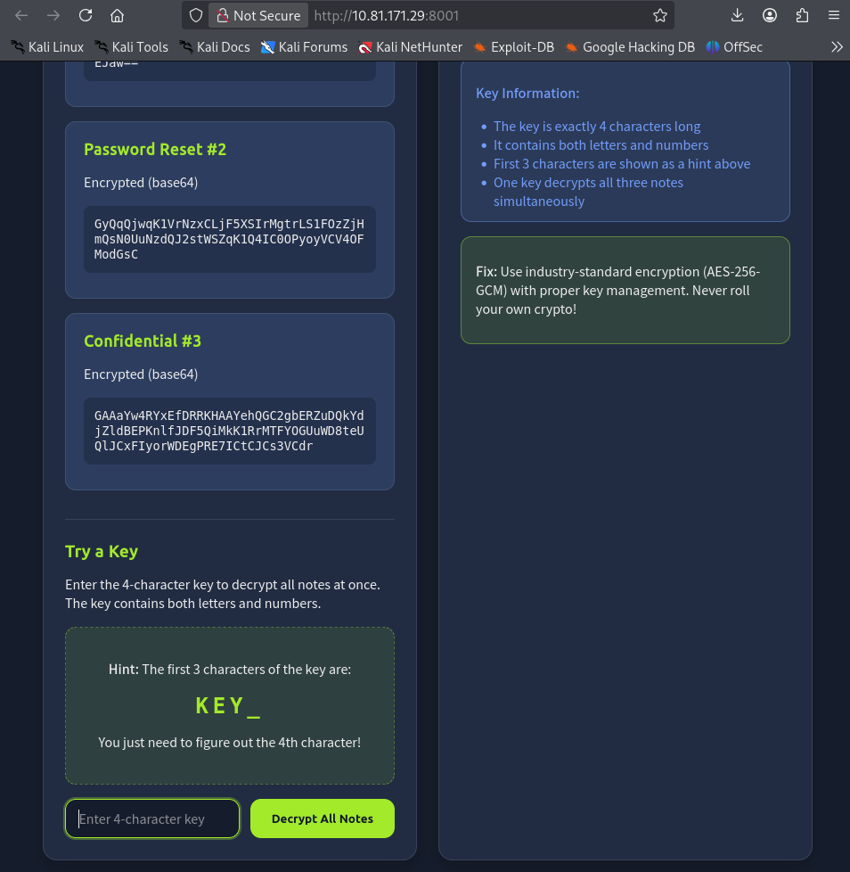Viewport: 850px width, 872px height.
Task: Click the Key Information heading
Action: [x=527, y=94]
